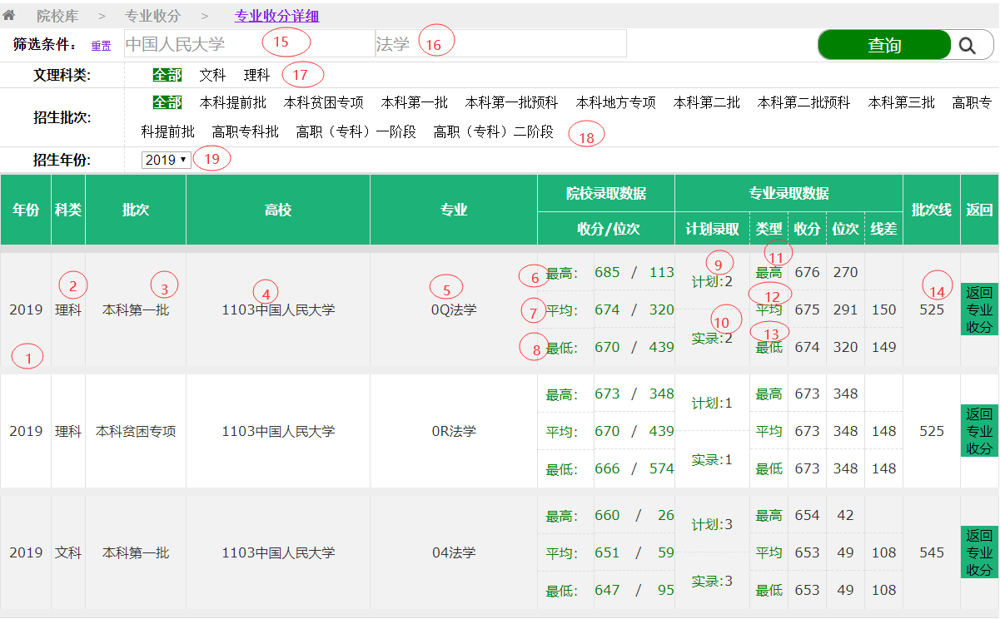Select 高职专科批 batch filter option
The height and width of the screenshot is (619, 1000).
pos(245,131)
